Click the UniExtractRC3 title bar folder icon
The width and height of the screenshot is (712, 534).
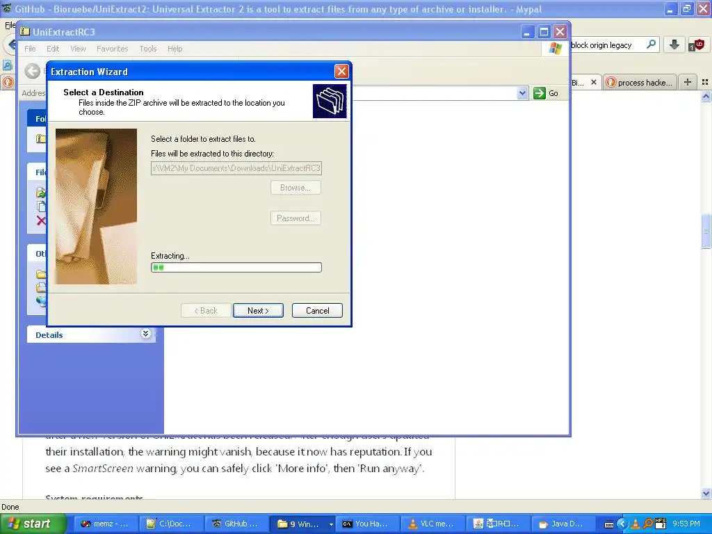[x=26, y=31]
